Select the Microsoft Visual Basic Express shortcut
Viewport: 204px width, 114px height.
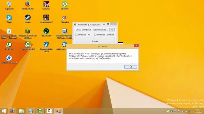[x=65, y=34]
